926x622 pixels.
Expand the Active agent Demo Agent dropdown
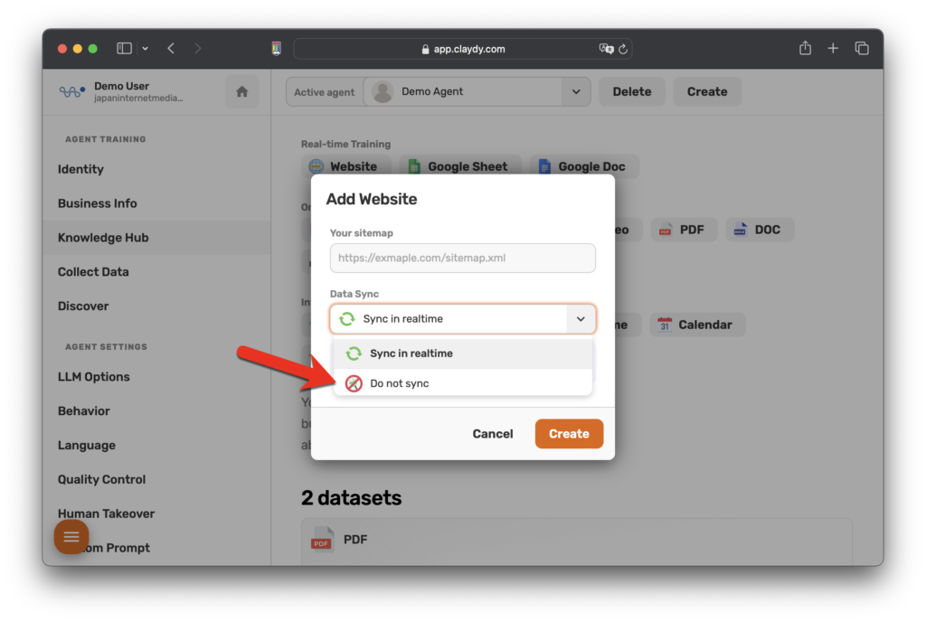(x=575, y=91)
